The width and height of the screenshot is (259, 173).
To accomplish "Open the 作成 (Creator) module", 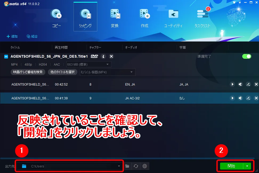I will pyautogui.click(x=144, y=18).
